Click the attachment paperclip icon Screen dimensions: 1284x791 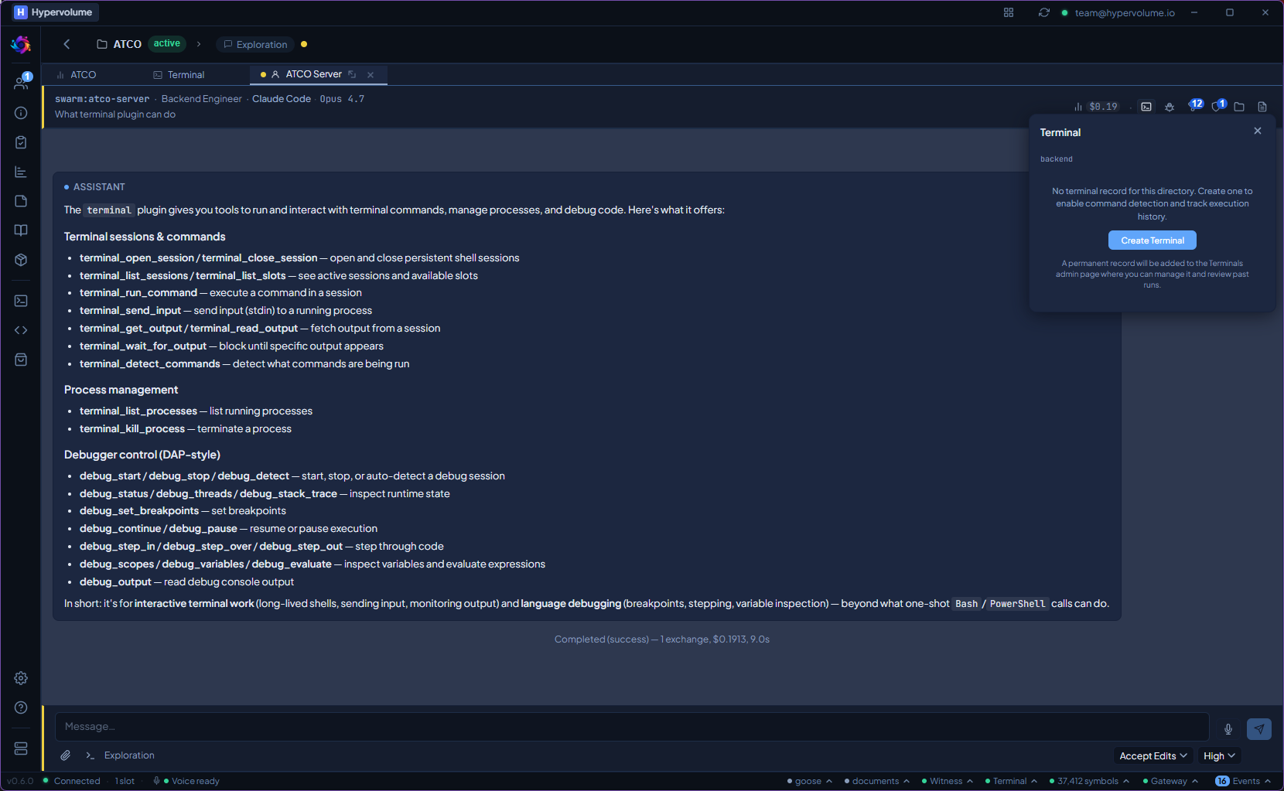coord(66,755)
